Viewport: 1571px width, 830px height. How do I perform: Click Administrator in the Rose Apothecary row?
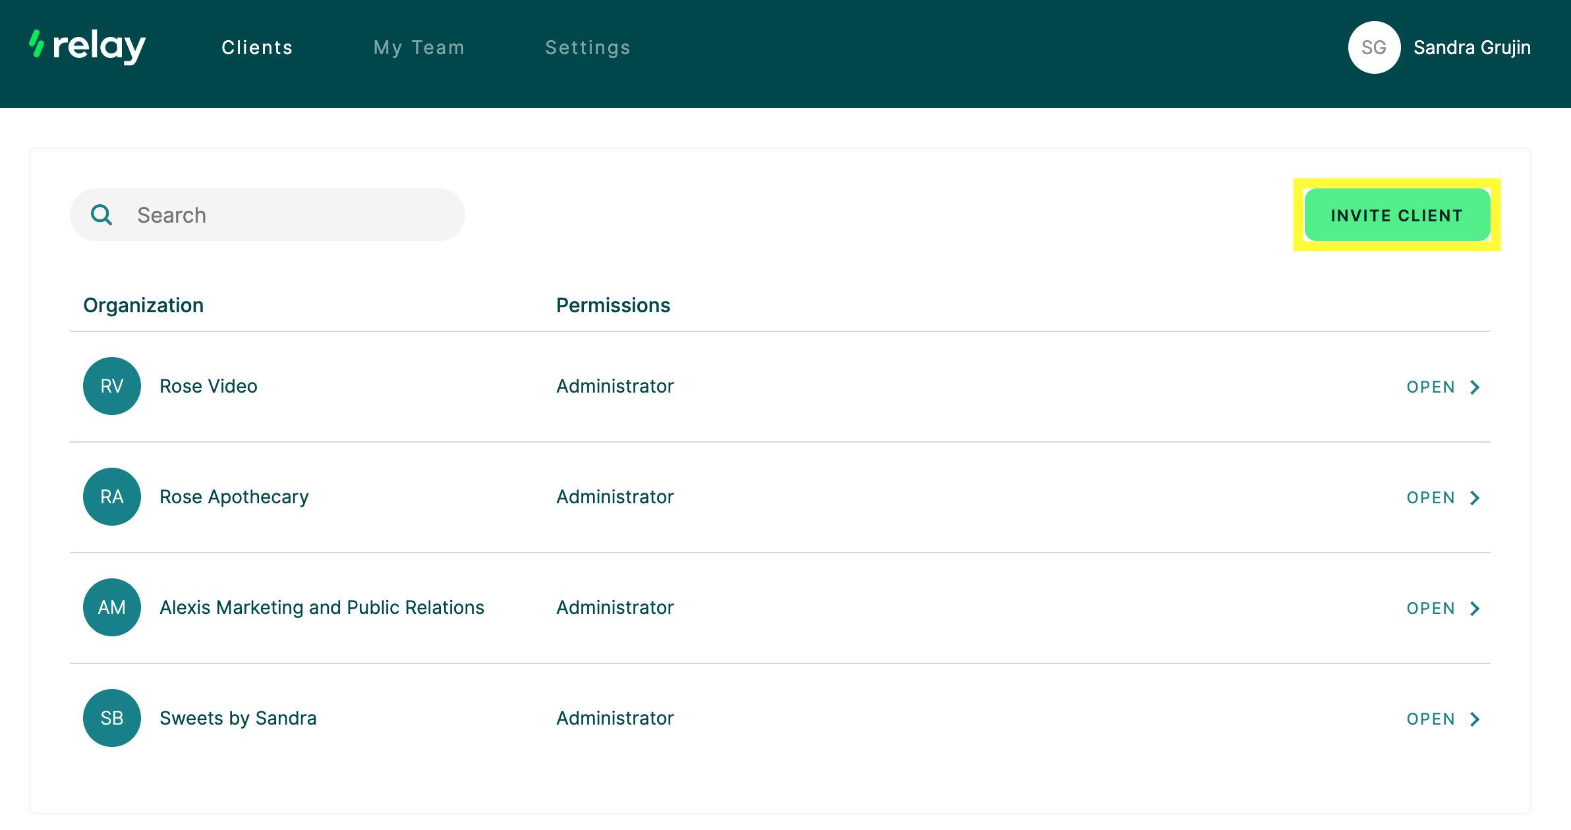tap(615, 497)
